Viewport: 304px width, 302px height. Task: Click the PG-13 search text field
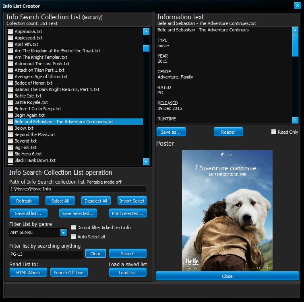pyautogui.click(x=46, y=254)
